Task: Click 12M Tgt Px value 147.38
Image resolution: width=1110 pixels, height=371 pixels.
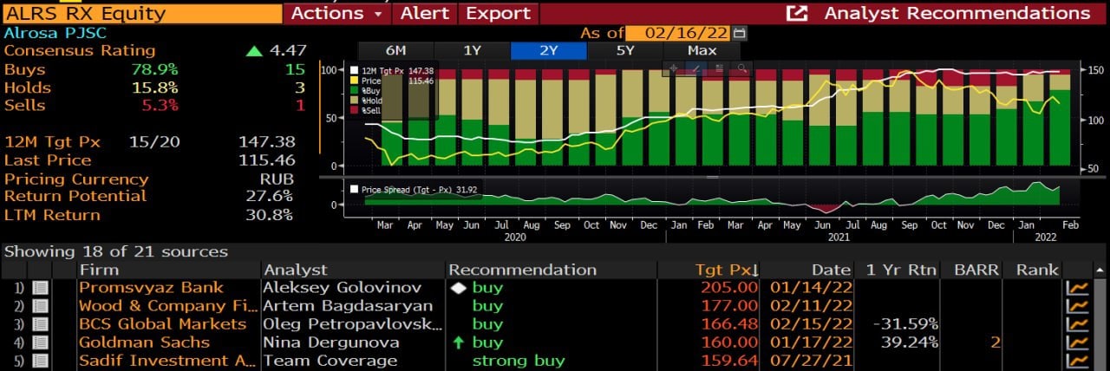Action: tap(267, 141)
